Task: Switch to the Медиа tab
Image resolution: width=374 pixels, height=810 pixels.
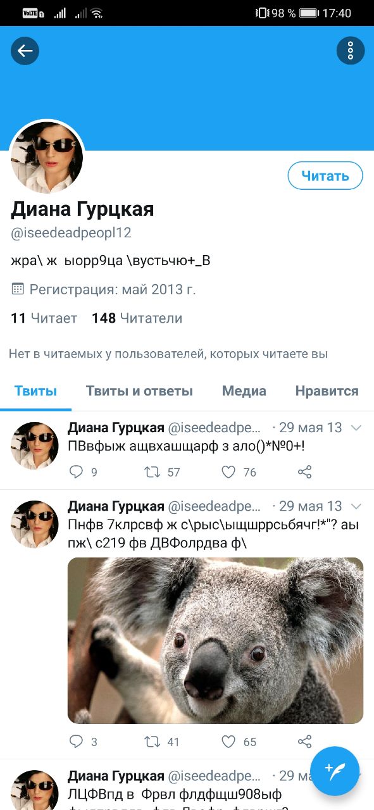Action: pos(244,391)
